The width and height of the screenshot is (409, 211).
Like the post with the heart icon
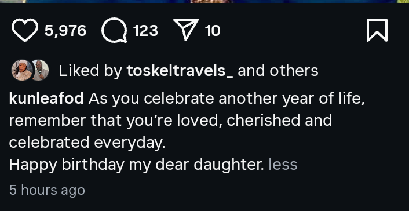coord(25,30)
